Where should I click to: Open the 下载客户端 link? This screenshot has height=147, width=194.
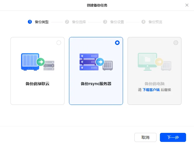[151, 90]
